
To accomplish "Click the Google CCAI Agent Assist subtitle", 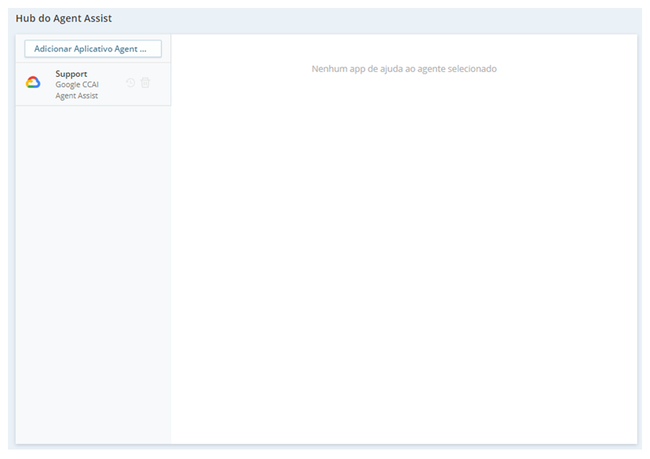I will pos(77,90).
